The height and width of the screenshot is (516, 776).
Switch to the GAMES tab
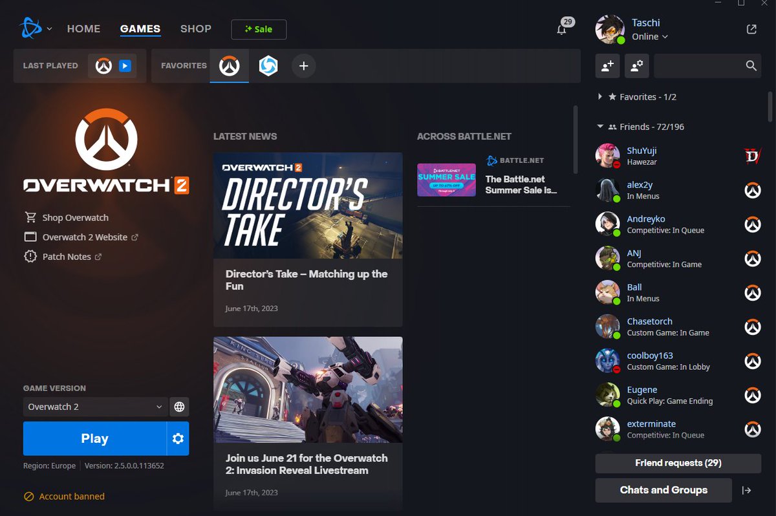(x=140, y=29)
